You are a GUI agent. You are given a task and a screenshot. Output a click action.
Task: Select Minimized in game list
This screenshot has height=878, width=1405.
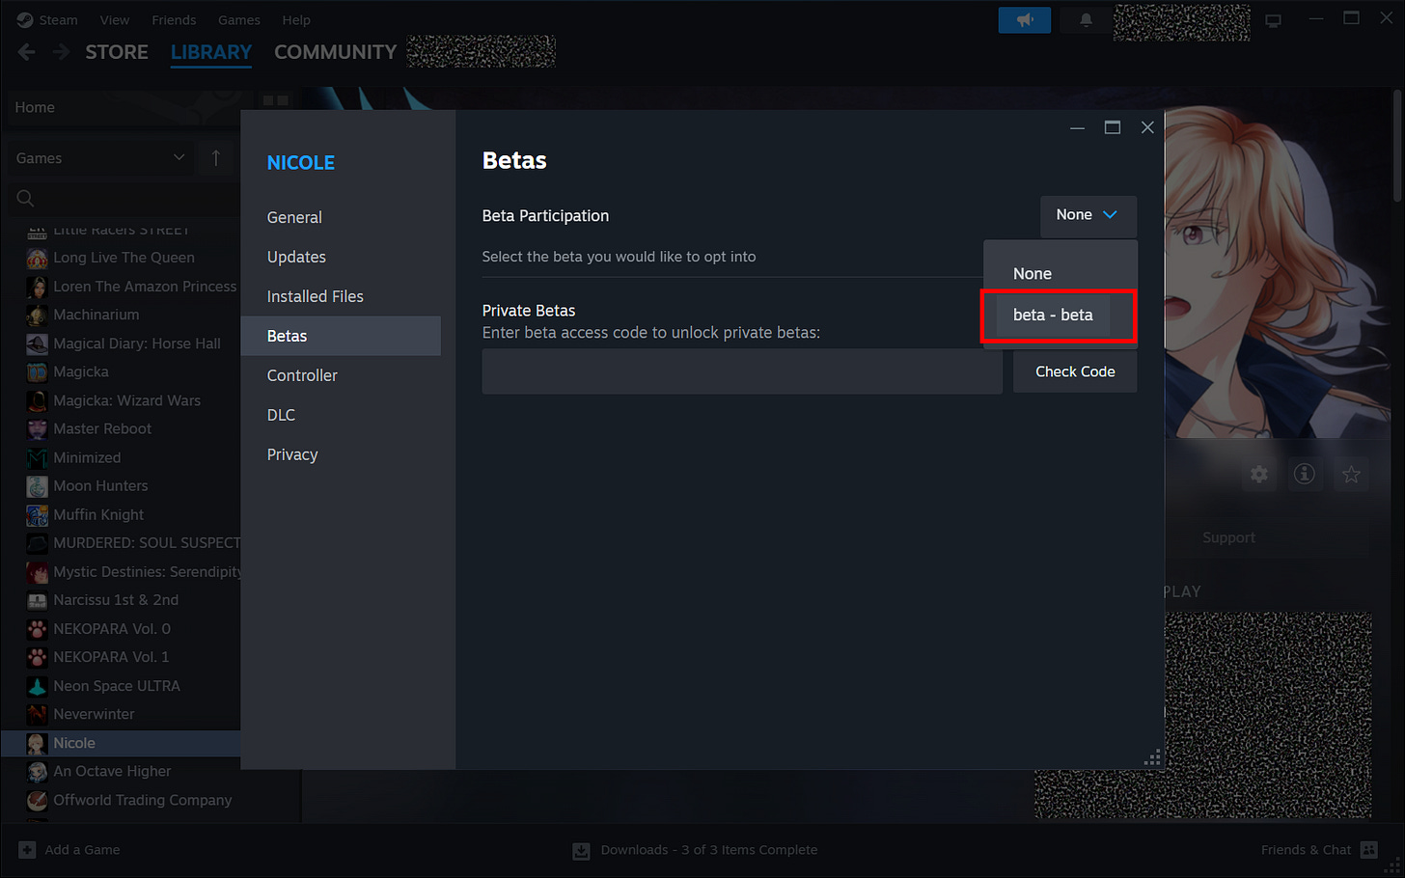(x=87, y=458)
